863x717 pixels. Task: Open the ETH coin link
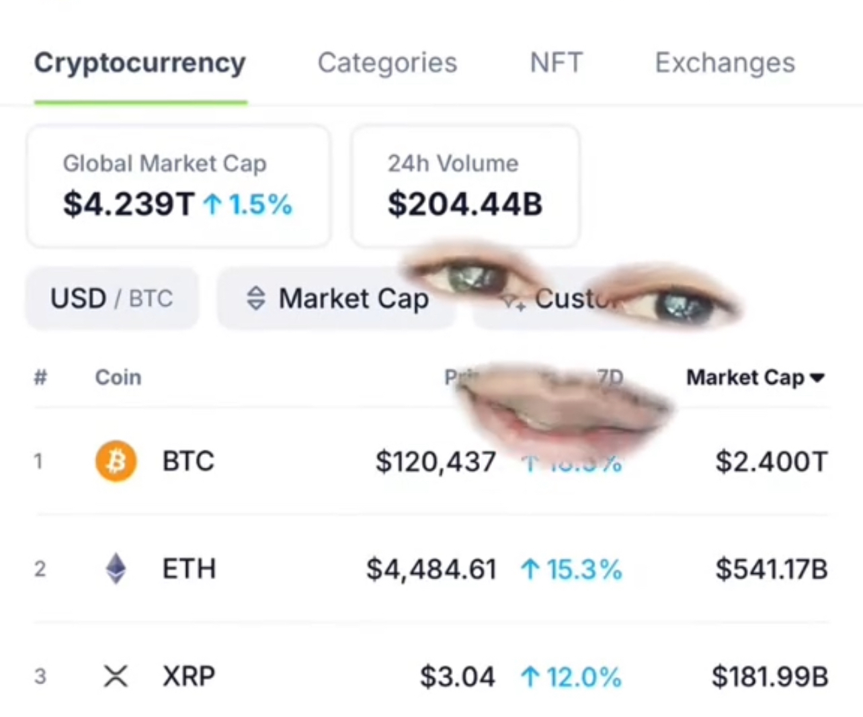point(189,569)
